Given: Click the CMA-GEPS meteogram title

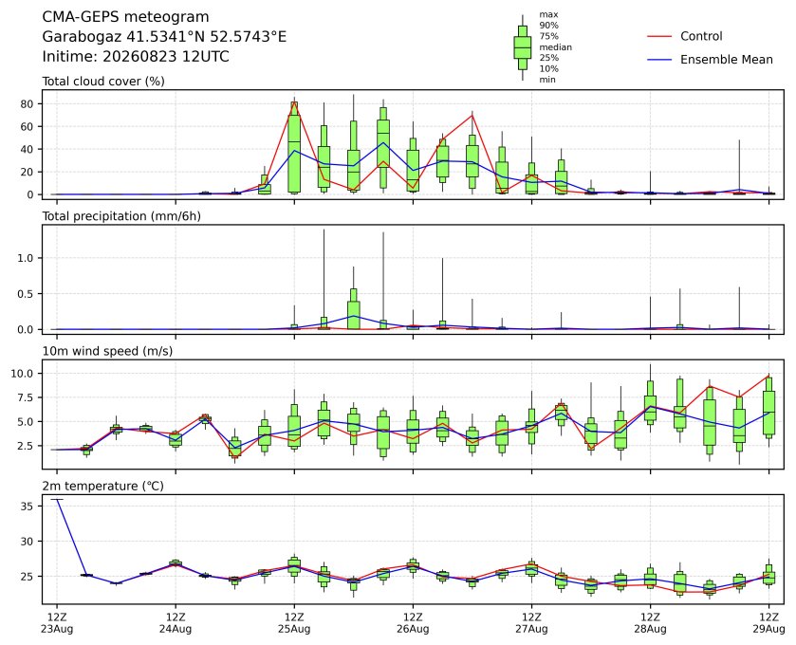Looking at the screenshot, I should tap(125, 17).
